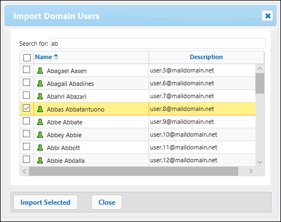Tick the checkbox for Abbie Abdalla
This screenshot has height=222, width=281.
coord(26,160)
